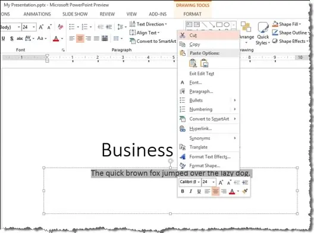Screen dimensions: 314x233
Task: Open Shape Fill dropdown
Action: tap(287, 24)
